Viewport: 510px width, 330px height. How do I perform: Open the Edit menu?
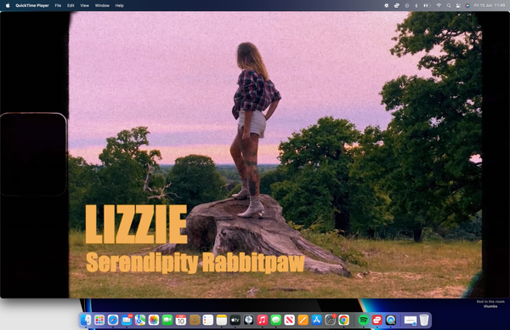(x=71, y=6)
